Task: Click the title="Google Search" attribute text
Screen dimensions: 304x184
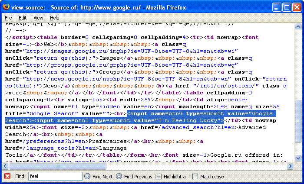Action: tap(42, 113)
